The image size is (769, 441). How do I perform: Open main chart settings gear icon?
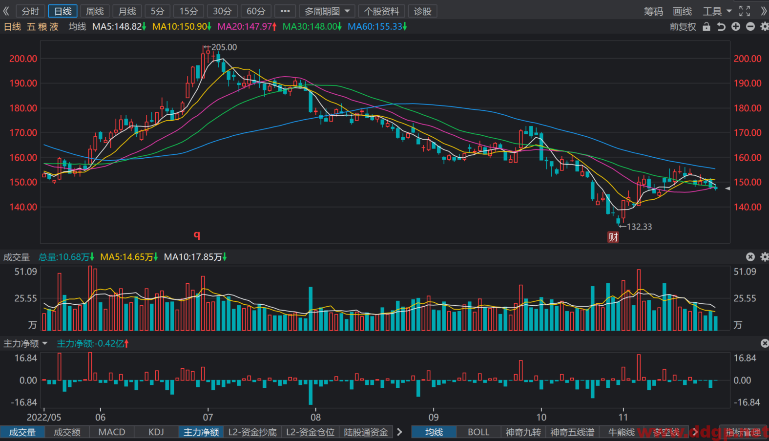pyautogui.click(x=765, y=26)
